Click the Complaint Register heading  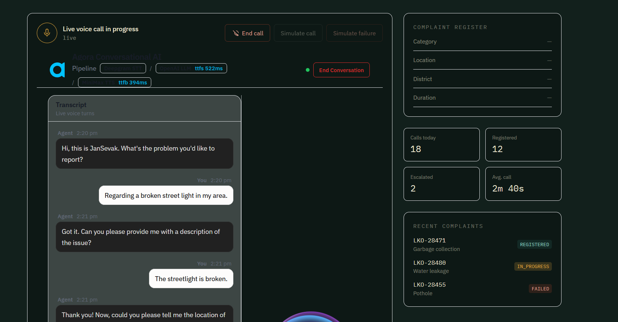[450, 27]
